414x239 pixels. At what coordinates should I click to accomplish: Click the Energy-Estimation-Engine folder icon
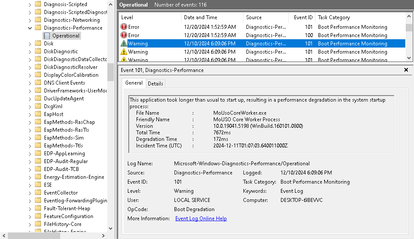38,176
